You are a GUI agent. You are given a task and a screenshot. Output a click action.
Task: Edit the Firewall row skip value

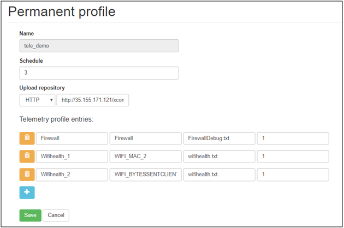coord(293,139)
